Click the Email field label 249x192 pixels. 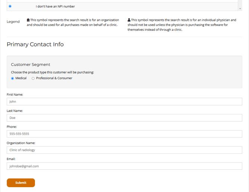(x=11, y=159)
